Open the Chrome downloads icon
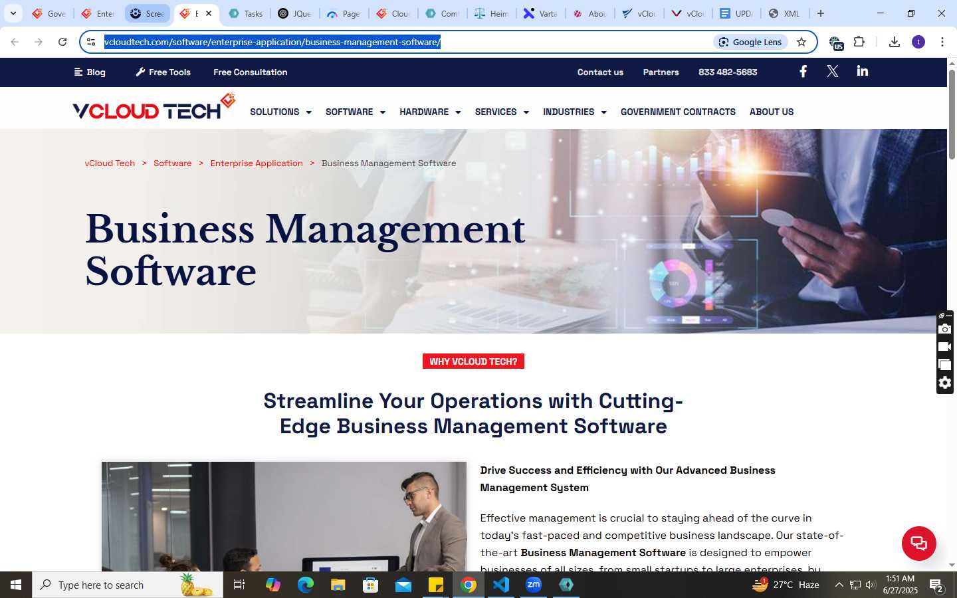Viewport: 957px width, 598px height. click(895, 42)
